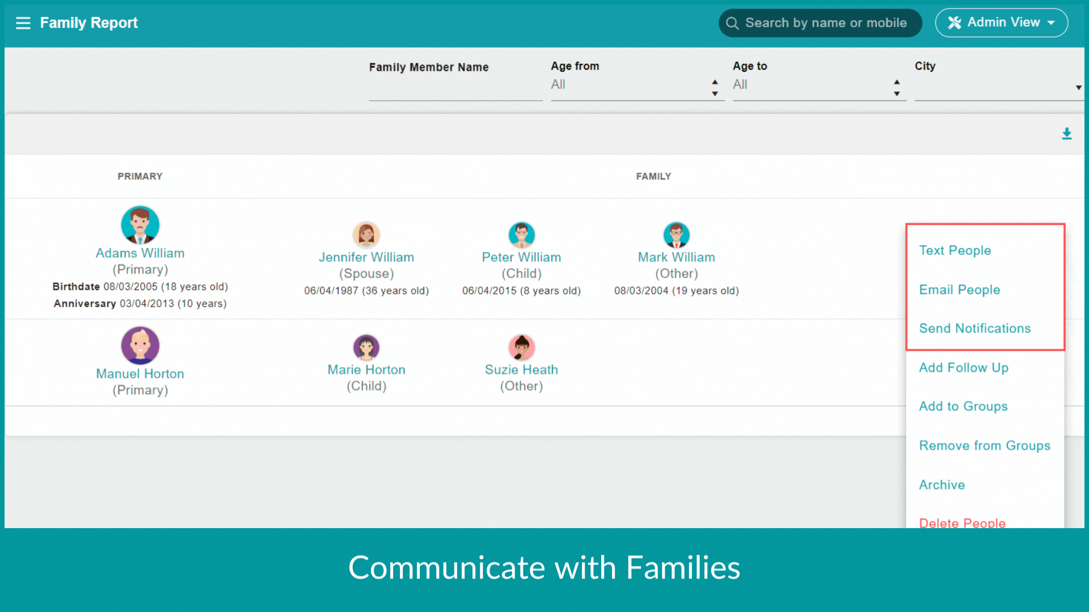Screen dimensions: 1089x612
Task: Click the Search by name or mobile box
Action: pyautogui.click(x=820, y=23)
